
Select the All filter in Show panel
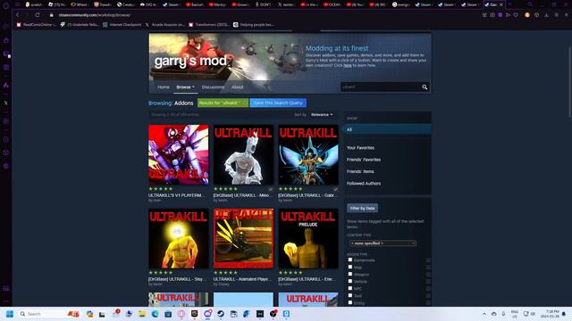387,129
